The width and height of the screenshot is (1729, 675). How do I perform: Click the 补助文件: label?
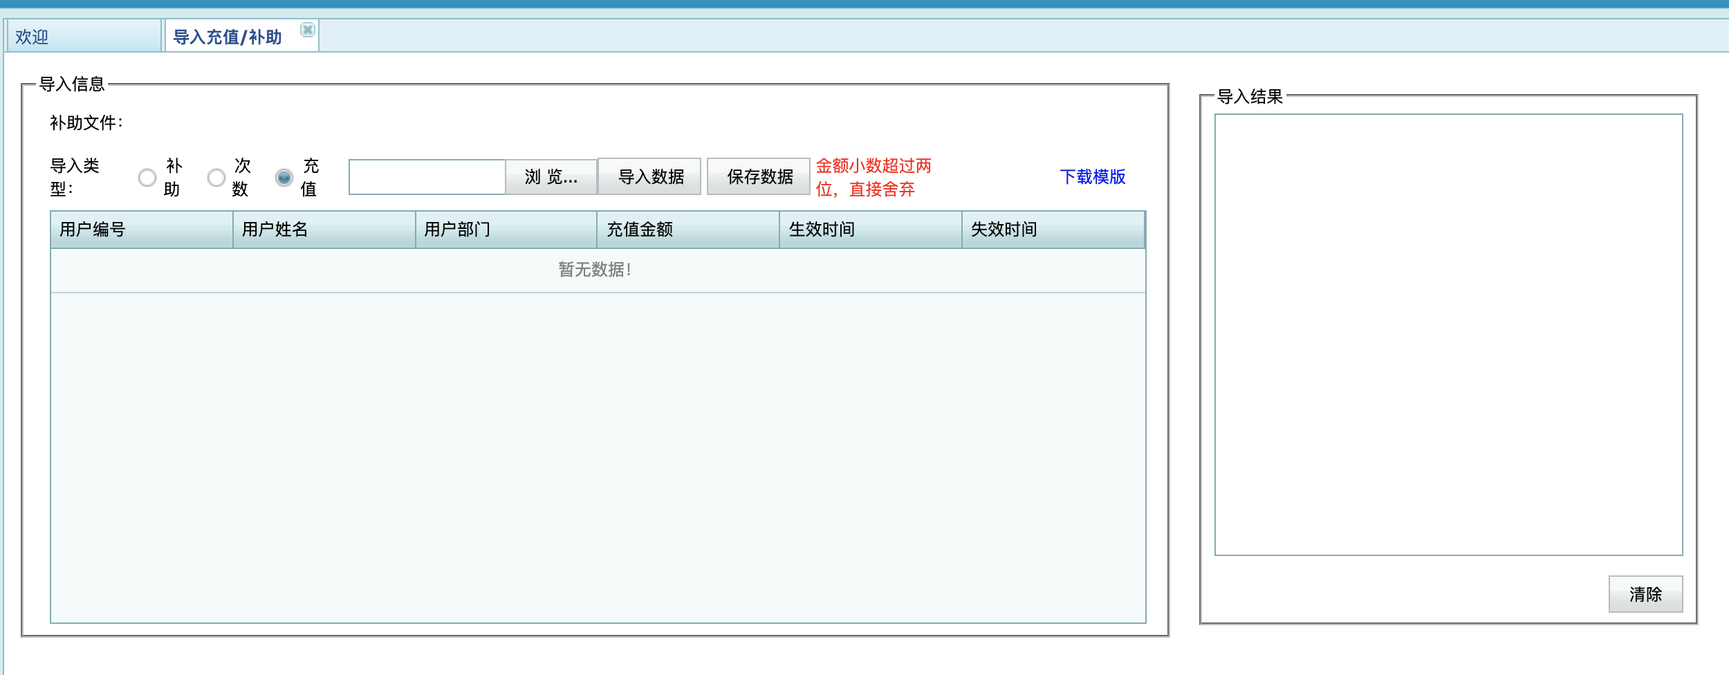[86, 123]
